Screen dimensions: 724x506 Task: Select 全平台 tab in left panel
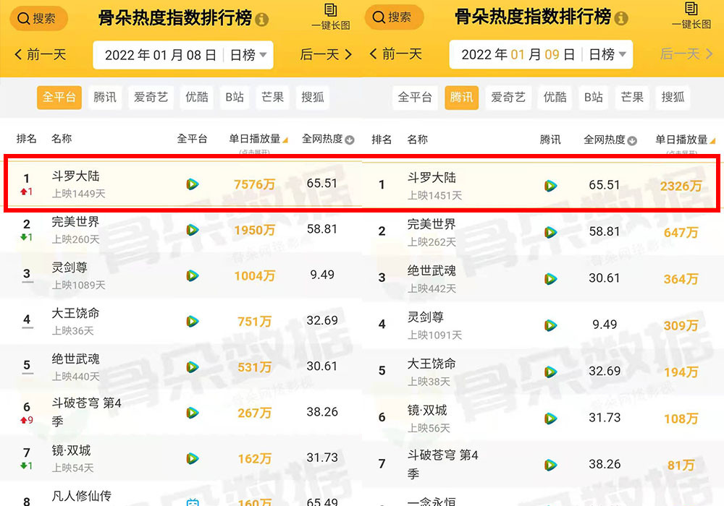(59, 98)
